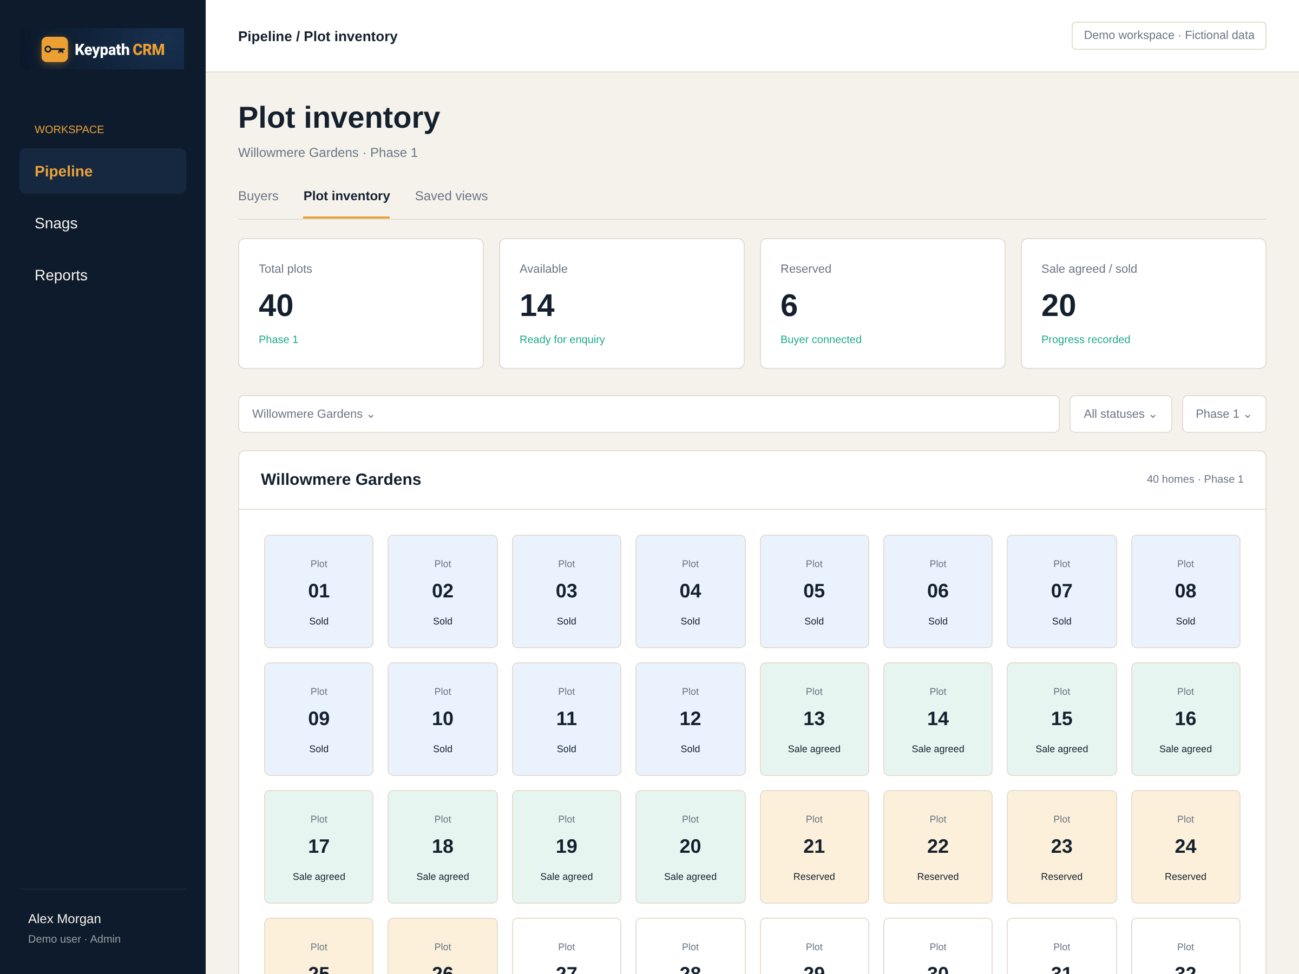
Task: Choose Plot 22 Reserved tile
Action: click(x=938, y=847)
